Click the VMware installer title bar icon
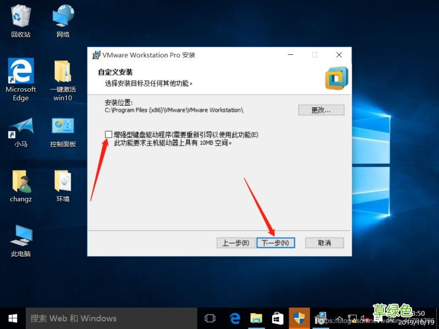 [x=96, y=55]
